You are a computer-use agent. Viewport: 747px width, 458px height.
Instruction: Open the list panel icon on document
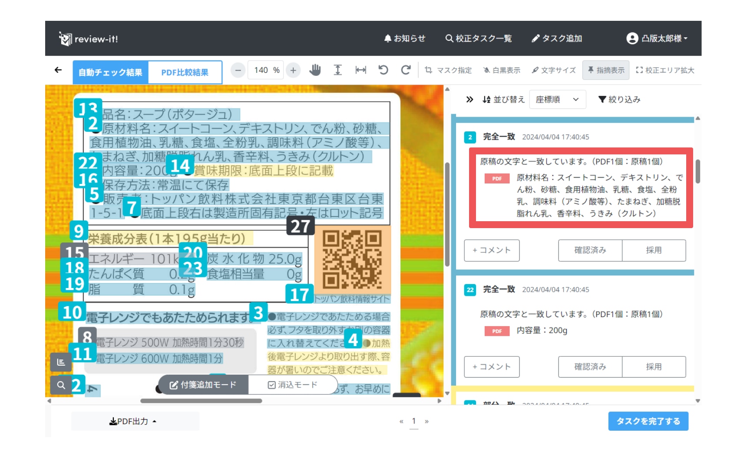pyautogui.click(x=61, y=362)
